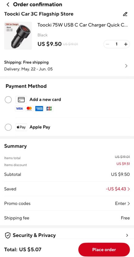Expand shipping and delivery options chevron
Image resolution: width=134 pixels, height=257 pixels.
(126, 66)
